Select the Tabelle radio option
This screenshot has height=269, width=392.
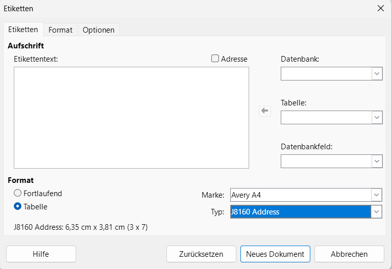click(x=18, y=206)
